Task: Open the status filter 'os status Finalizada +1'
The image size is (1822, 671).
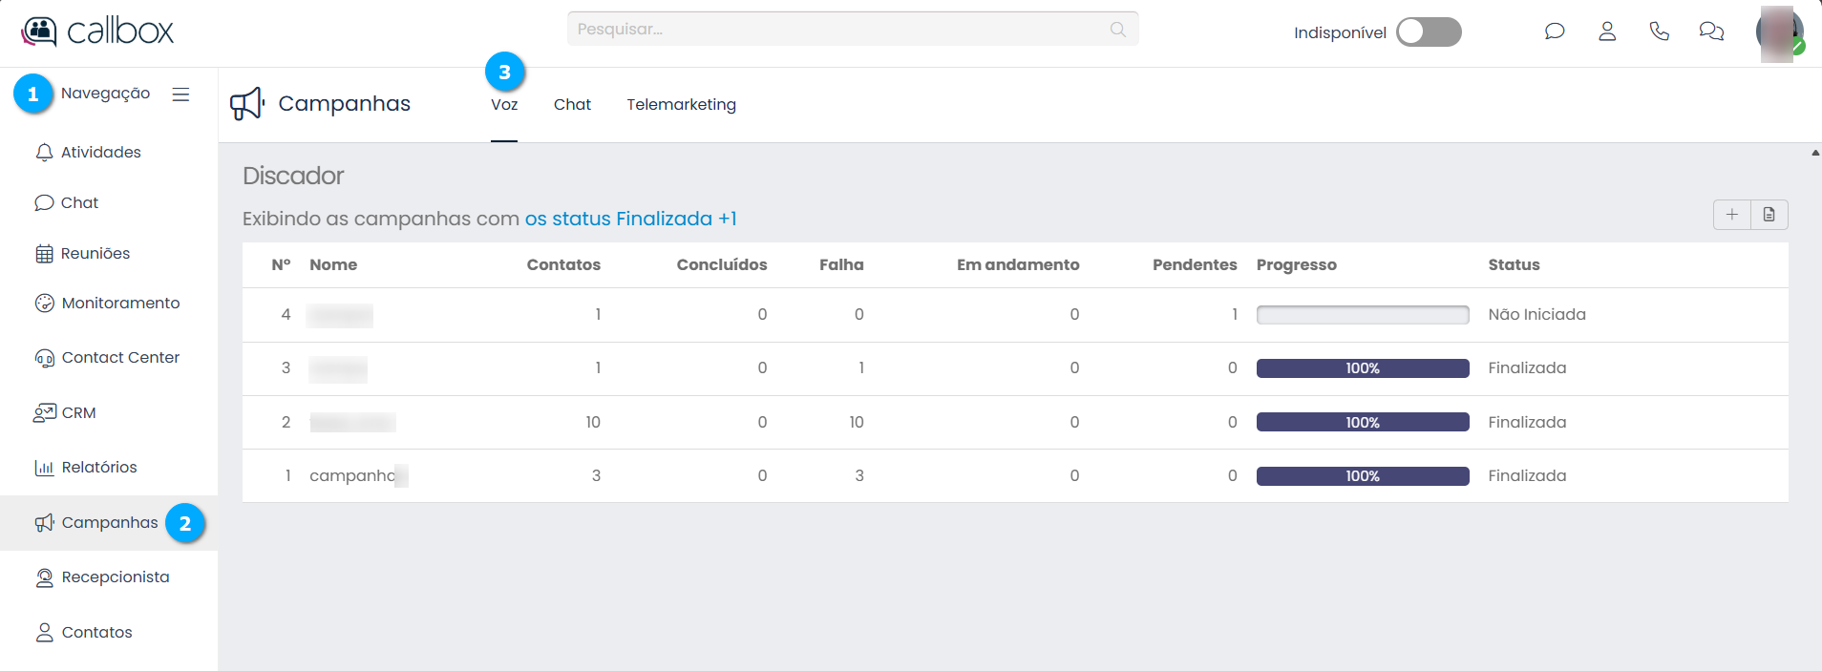Action: click(630, 219)
